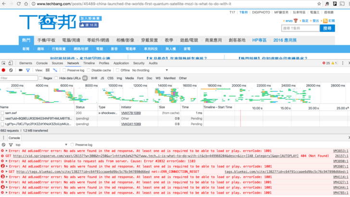
Task: Toggle the network filter funnel icon
Action: 28,70
